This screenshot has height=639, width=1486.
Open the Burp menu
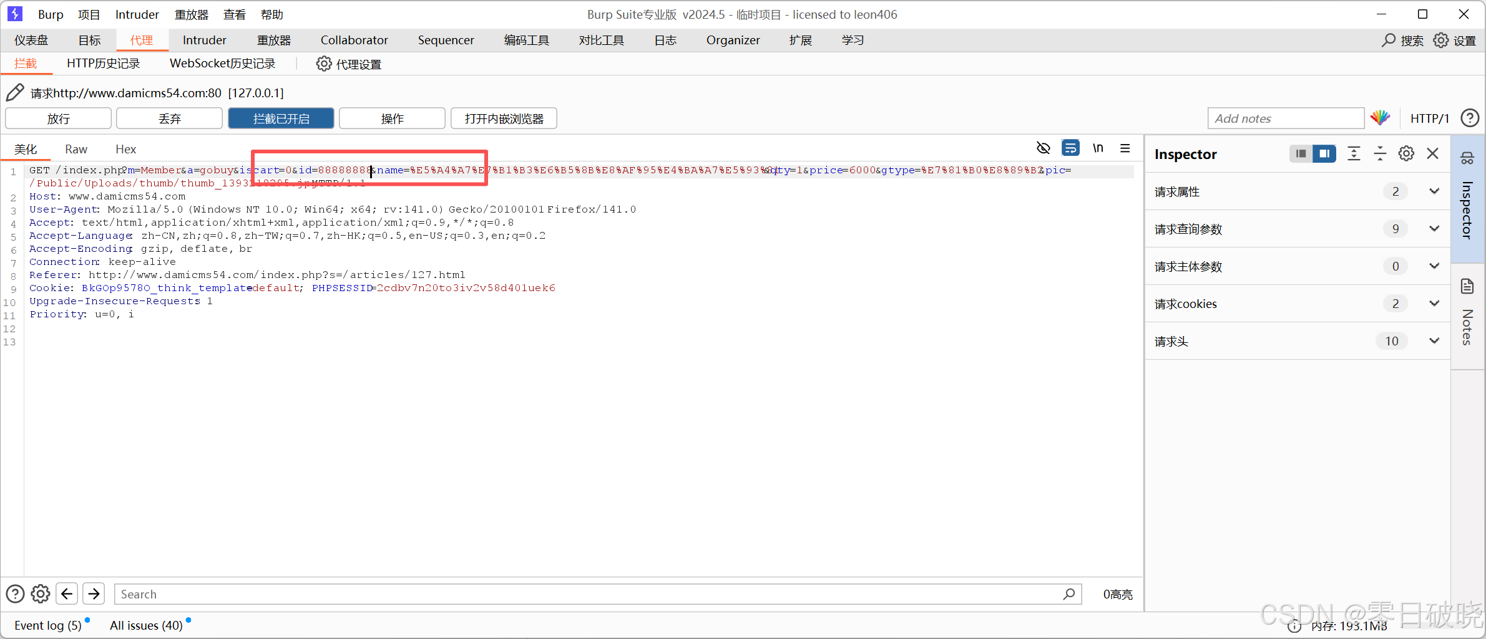pos(51,14)
